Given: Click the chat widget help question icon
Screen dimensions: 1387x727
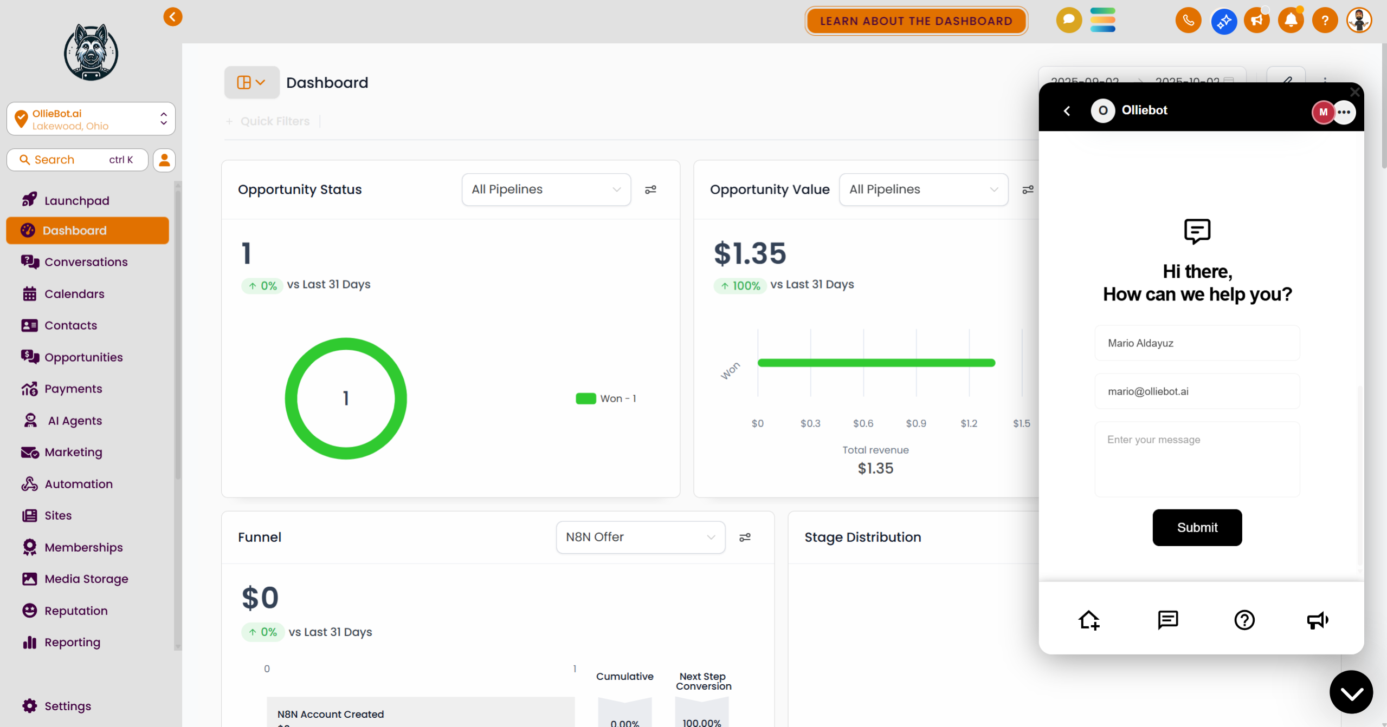Looking at the screenshot, I should coord(1244,620).
